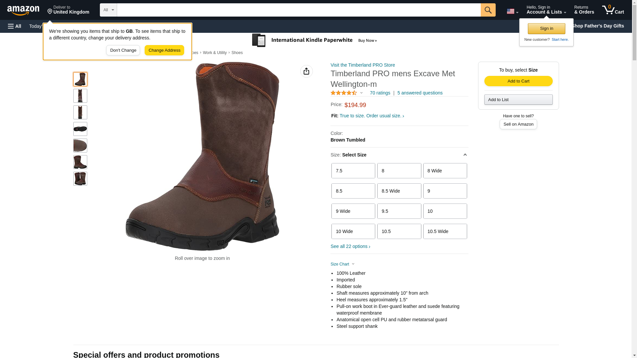Open Returns & Orders
Viewport: 637px width, 358px height.
coord(584,10)
